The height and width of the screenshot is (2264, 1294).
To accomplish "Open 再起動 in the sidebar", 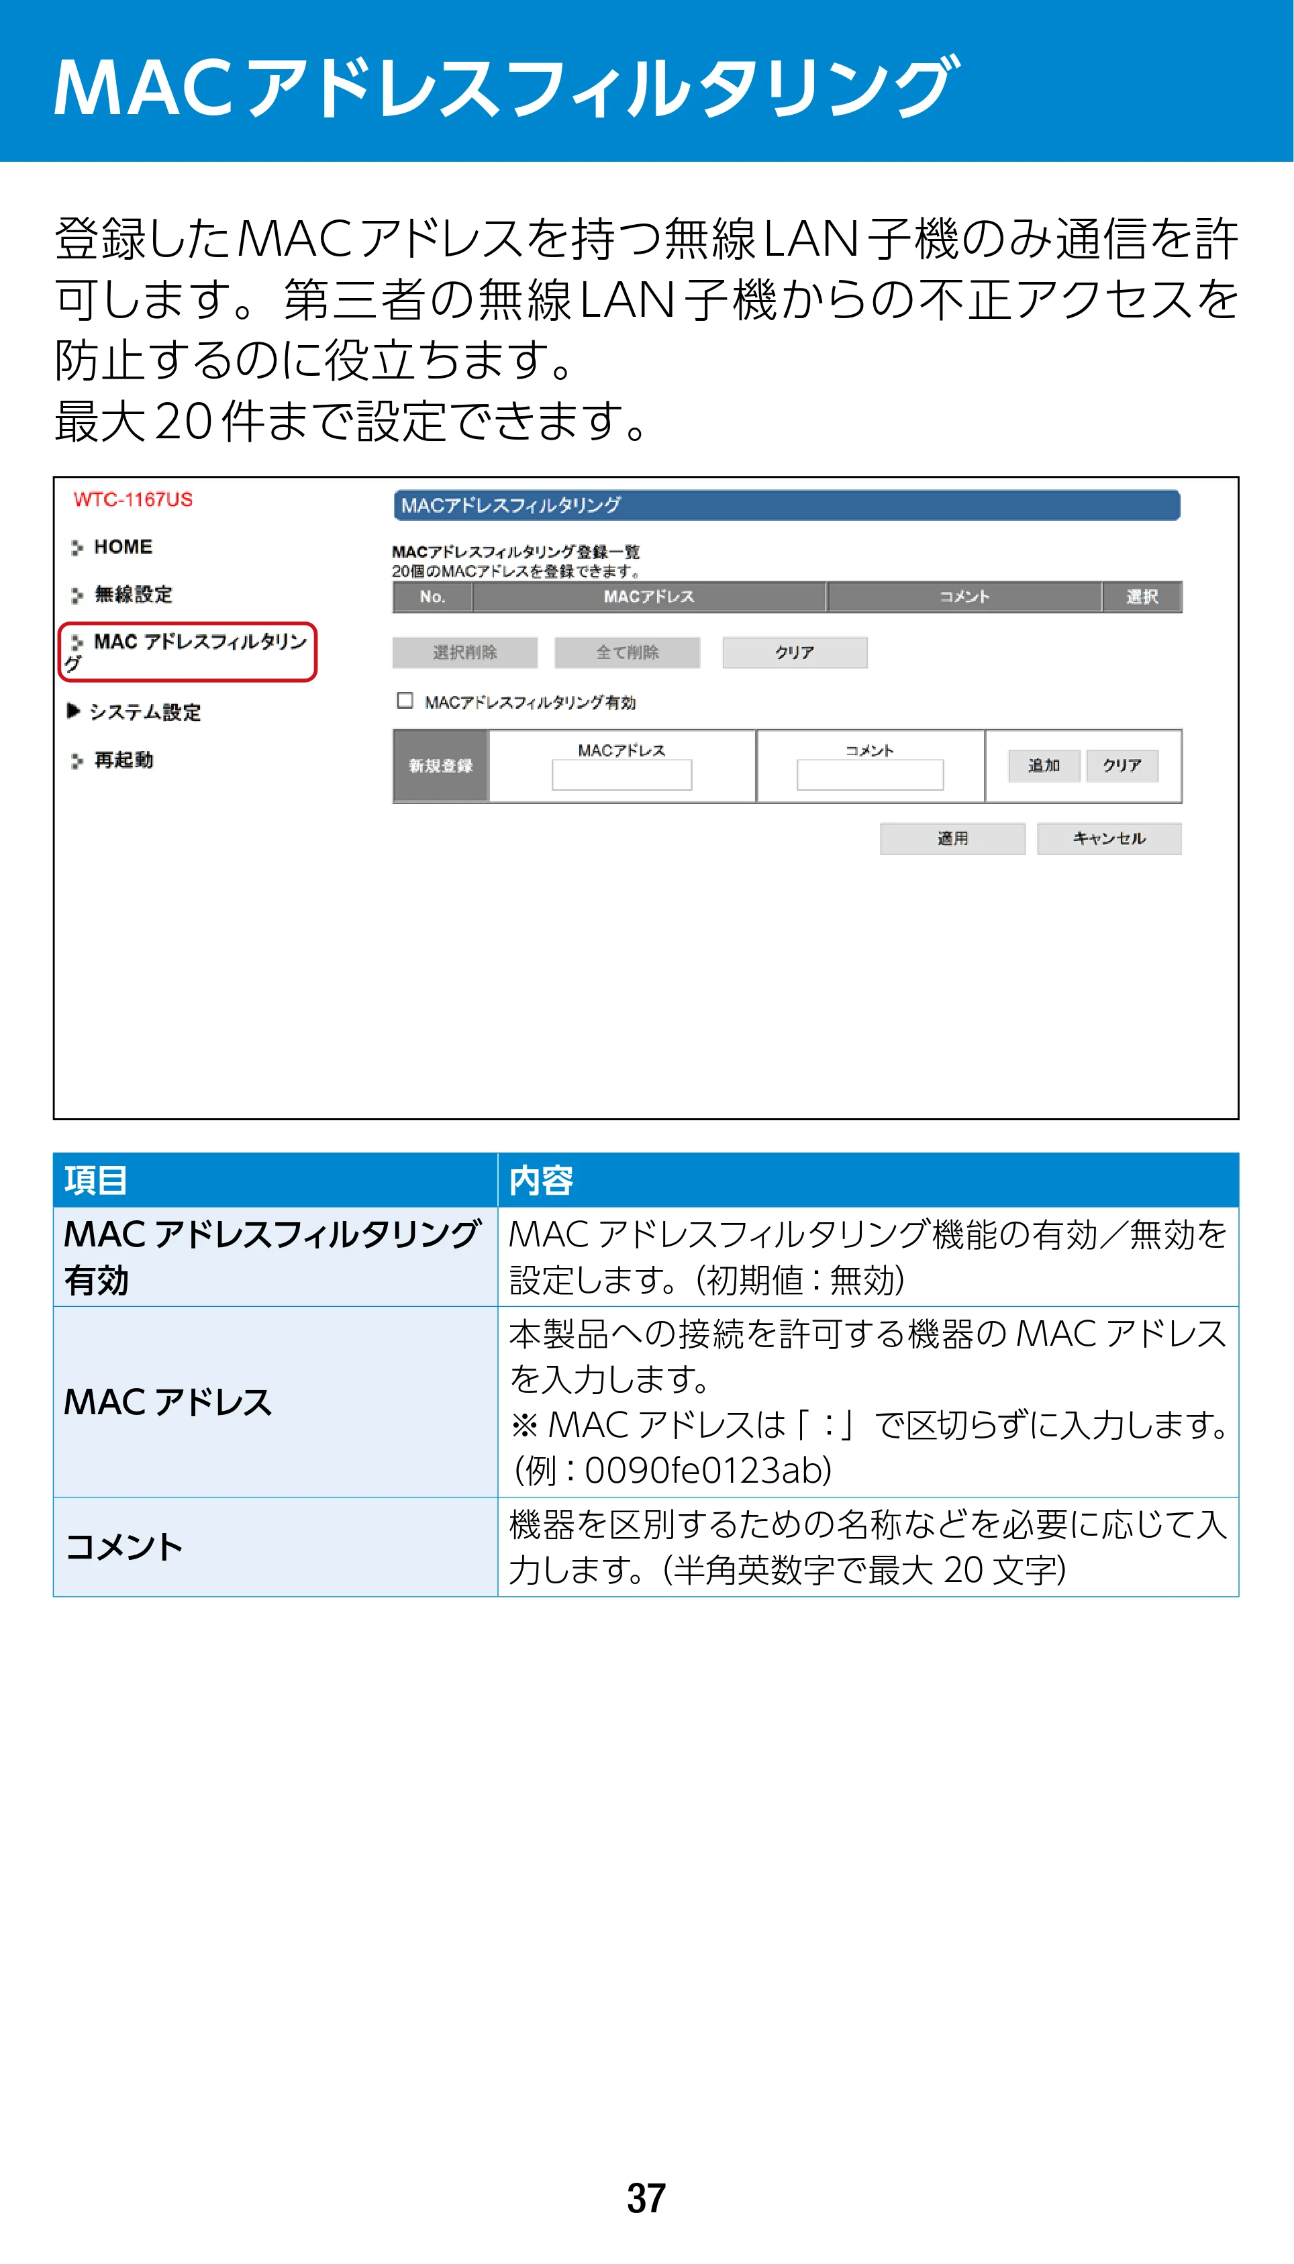I will (x=123, y=760).
